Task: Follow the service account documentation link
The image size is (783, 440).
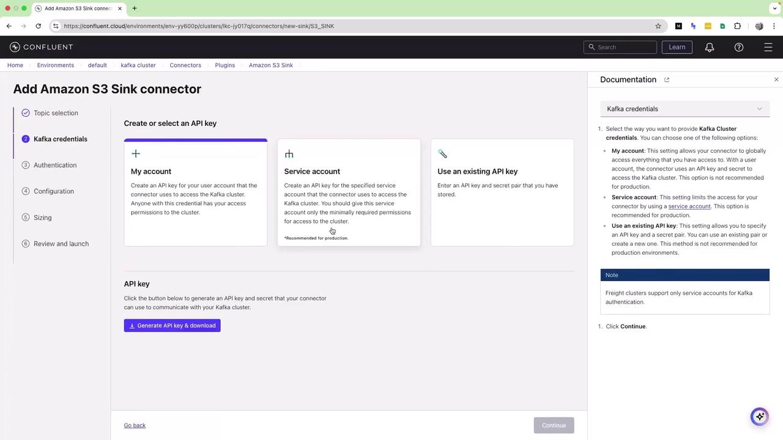Action: [x=689, y=207]
